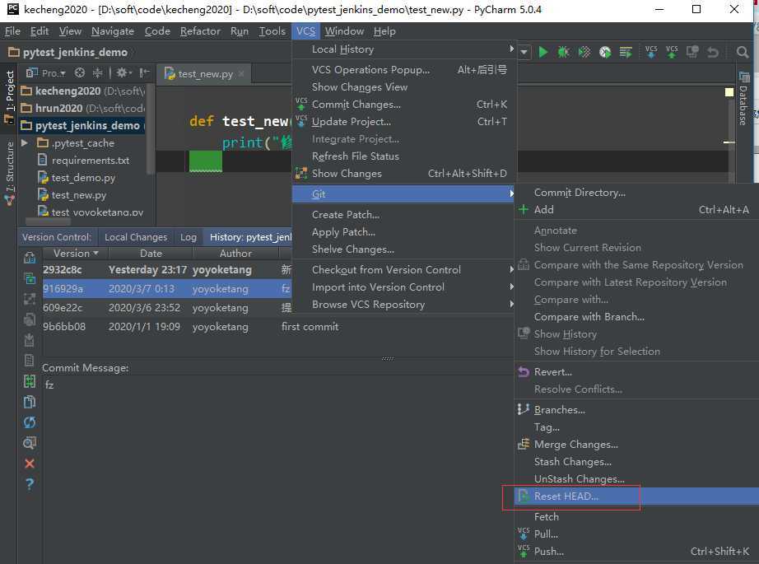Screen dimensions: 759x564
Task: Select Stash Changes... menu item
Action: point(636,461)
